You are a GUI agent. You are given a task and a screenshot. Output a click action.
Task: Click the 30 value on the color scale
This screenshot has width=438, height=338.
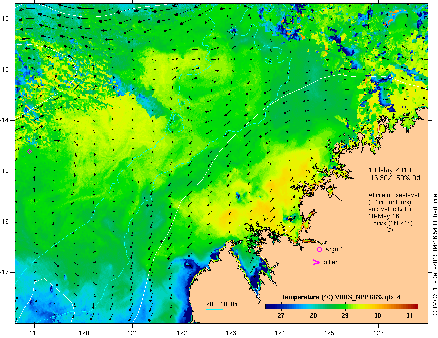click(377, 316)
